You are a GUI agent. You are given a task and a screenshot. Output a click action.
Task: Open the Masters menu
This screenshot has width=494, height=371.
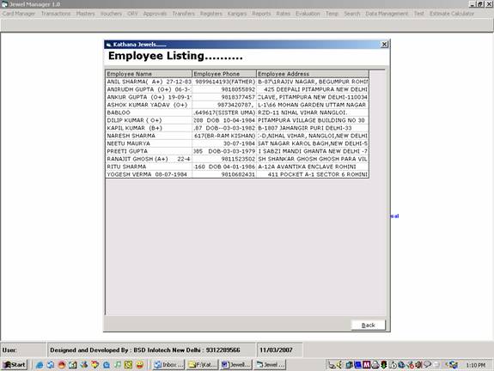(85, 14)
